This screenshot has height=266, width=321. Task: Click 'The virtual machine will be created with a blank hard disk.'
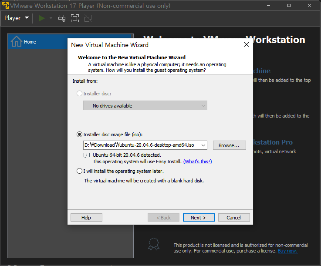(x=144, y=181)
